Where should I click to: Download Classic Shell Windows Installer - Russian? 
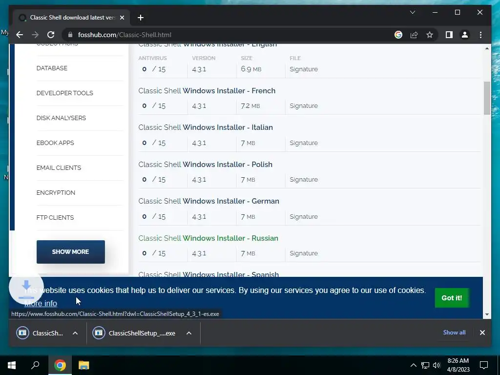(208, 238)
